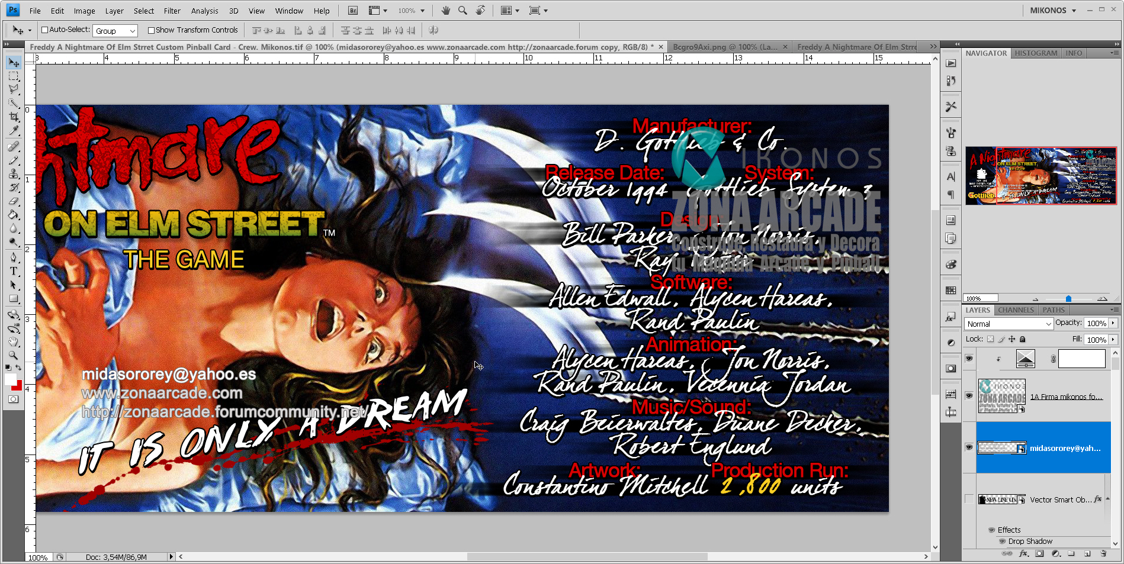The height and width of the screenshot is (564, 1124).
Task: Enable Auto-Select checkbox
Action: (44, 30)
